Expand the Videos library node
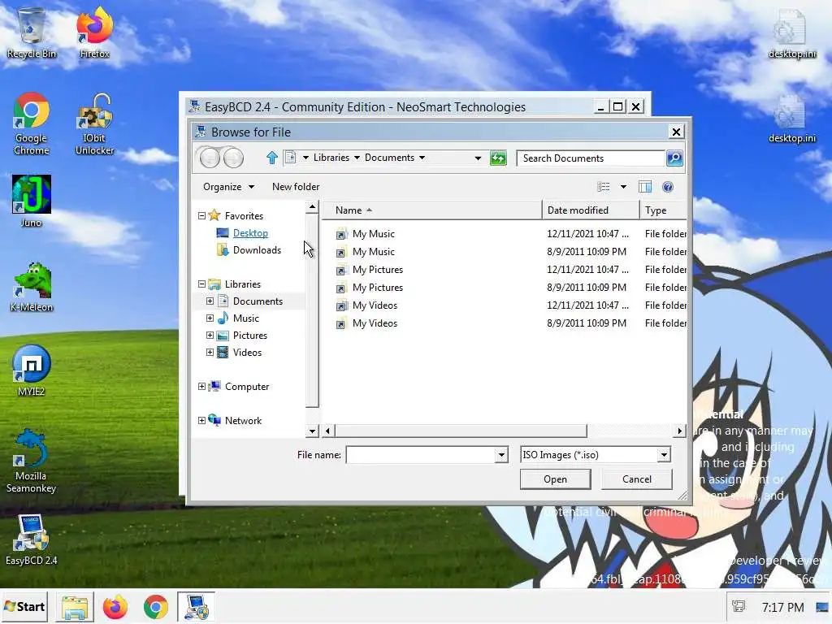 pos(210,353)
